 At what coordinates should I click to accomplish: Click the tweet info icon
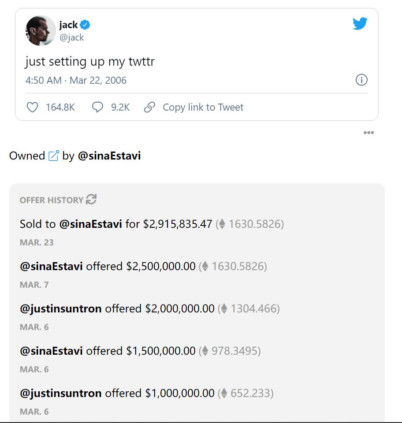[x=361, y=80]
